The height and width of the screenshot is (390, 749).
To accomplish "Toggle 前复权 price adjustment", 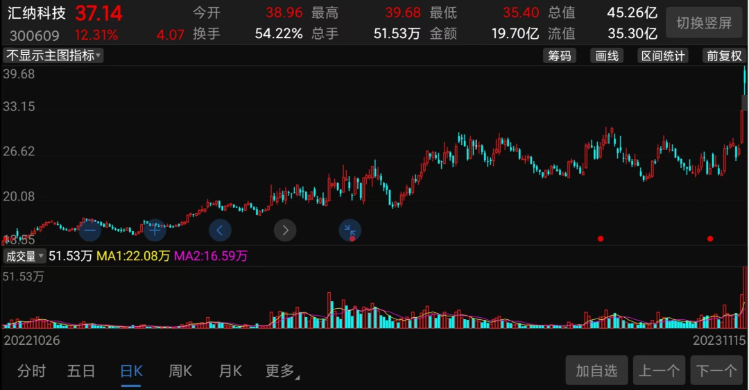I will (724, 56).
